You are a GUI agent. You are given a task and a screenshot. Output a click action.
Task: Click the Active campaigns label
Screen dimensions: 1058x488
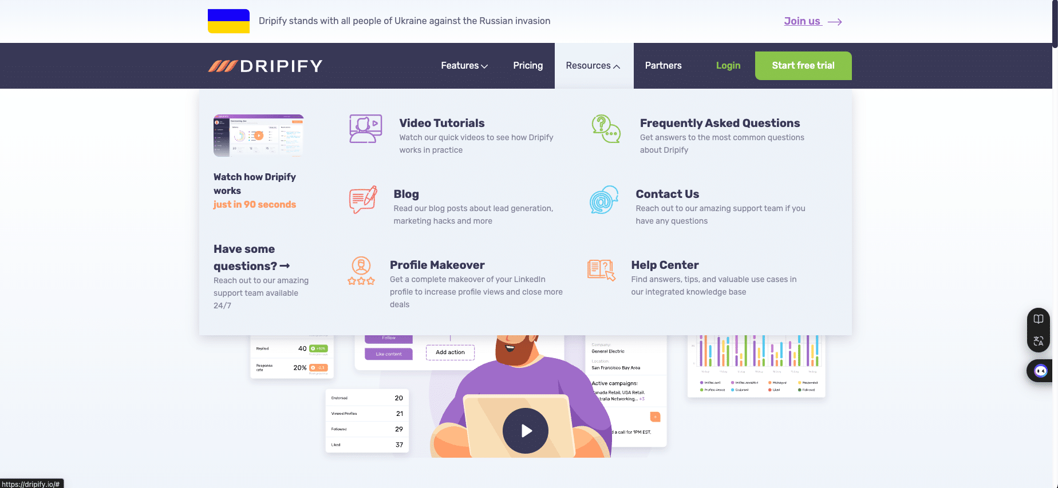coord(615,383)
